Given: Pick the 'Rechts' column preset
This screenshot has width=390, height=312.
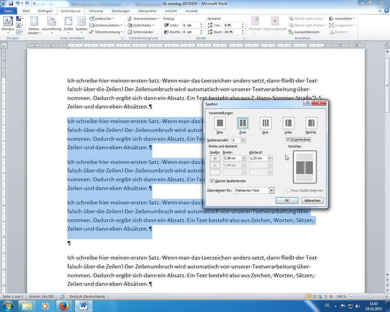Looking at the screenshot, I should tap(311, 123).
